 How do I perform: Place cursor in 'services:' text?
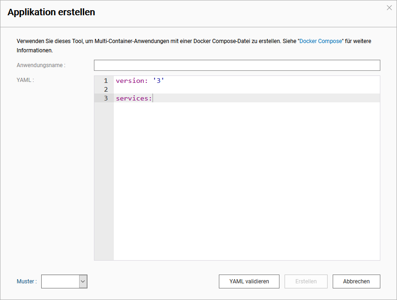133,98
